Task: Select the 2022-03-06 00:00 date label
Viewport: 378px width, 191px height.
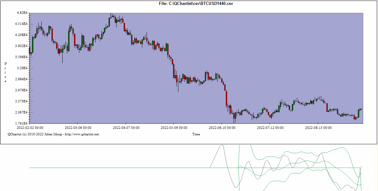Action: (x=78, y=128)
